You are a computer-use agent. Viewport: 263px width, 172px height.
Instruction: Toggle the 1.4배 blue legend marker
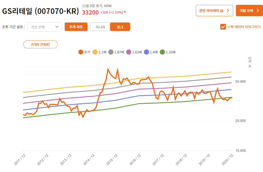(x=146, y=52)
